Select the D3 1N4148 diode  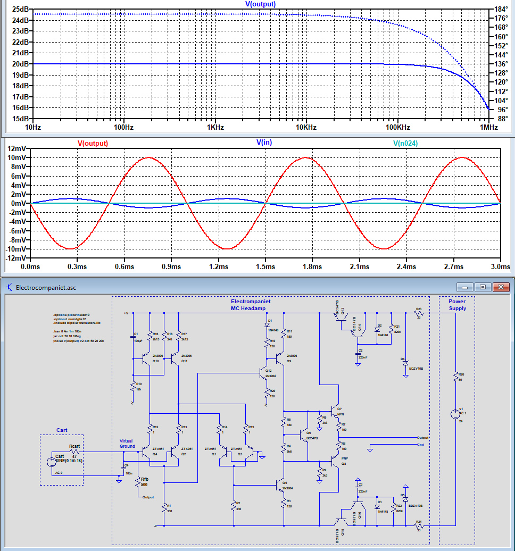(377, 507)
